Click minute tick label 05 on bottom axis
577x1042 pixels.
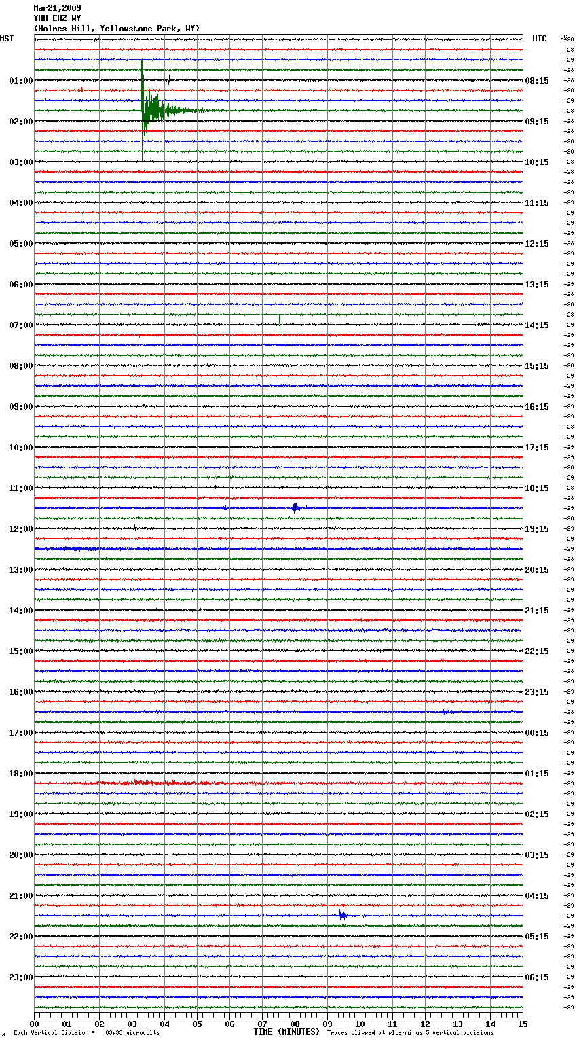[x=197, y=1024]
